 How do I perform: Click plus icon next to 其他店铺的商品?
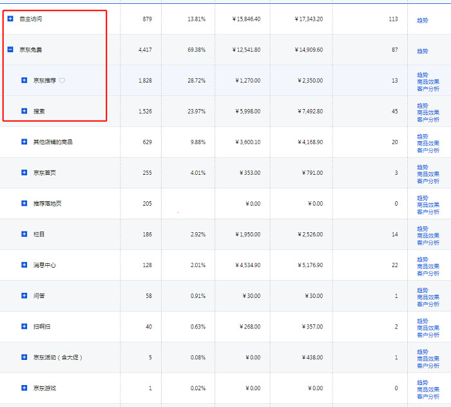pos(24,142)
